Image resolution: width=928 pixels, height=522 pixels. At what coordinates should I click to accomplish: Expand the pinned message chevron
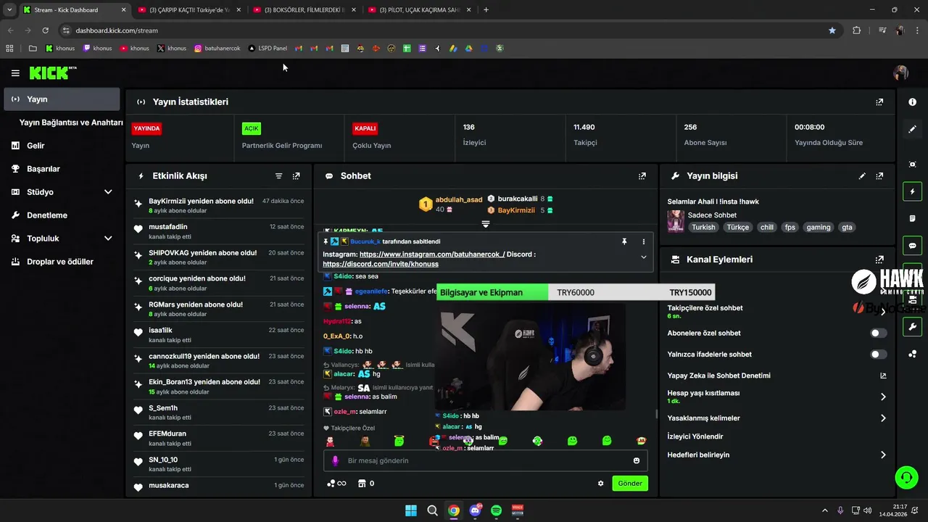click(x=643, y=257)
